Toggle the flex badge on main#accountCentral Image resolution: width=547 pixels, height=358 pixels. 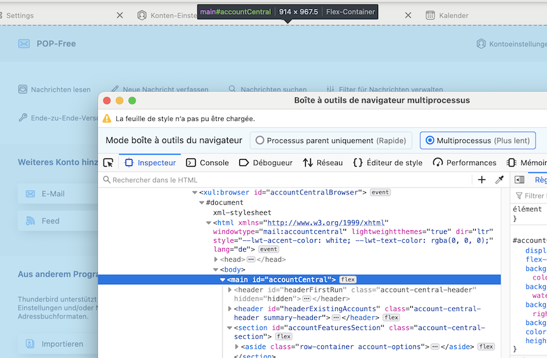pyautogui.click(x=348, y=280)
